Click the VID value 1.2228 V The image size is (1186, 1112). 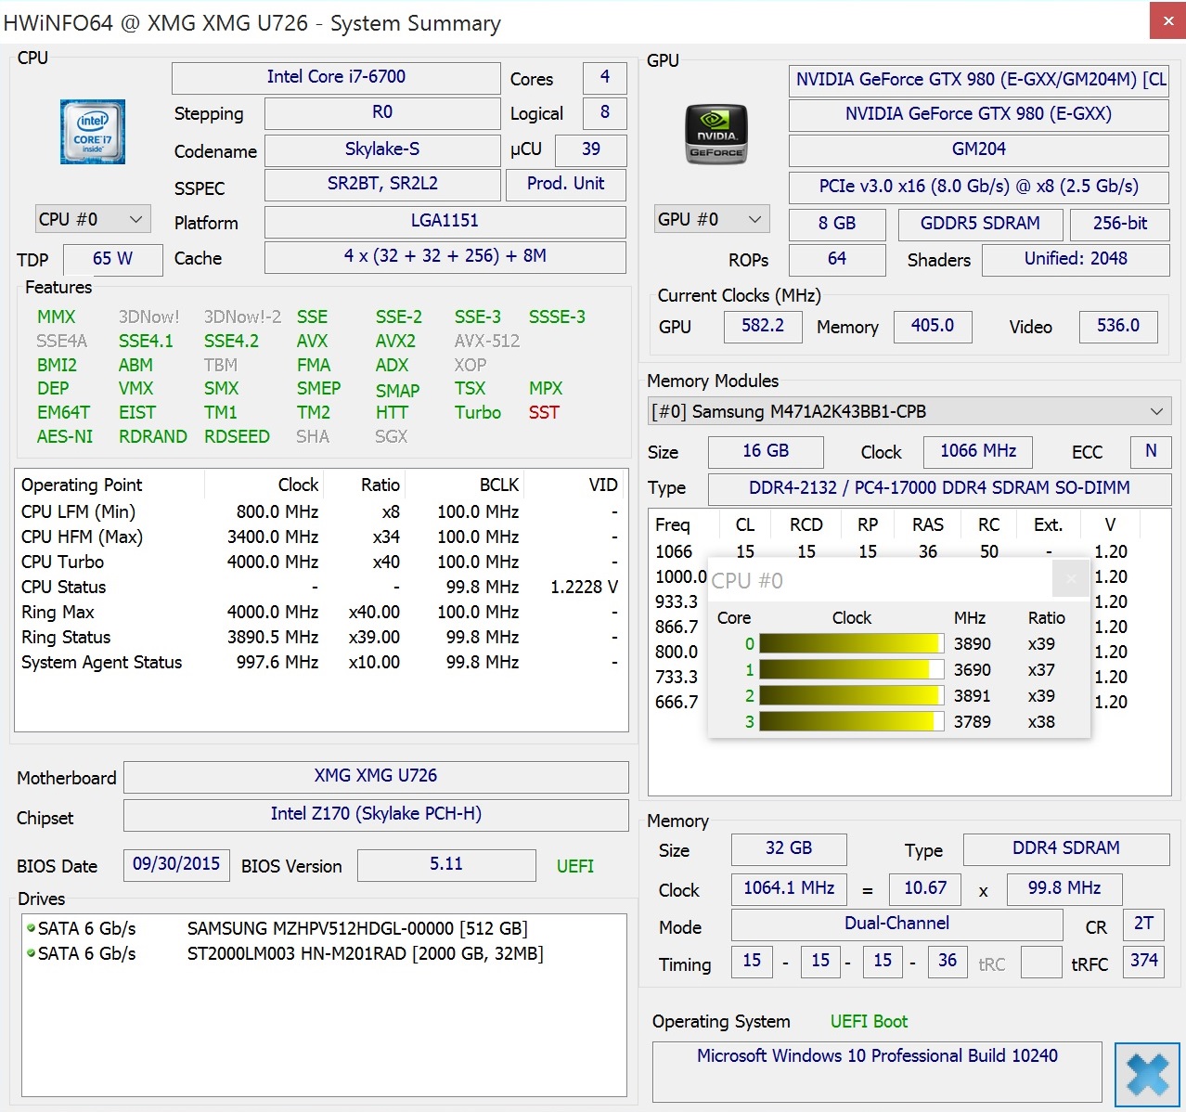pyautogui.click(x=584, y=587)
